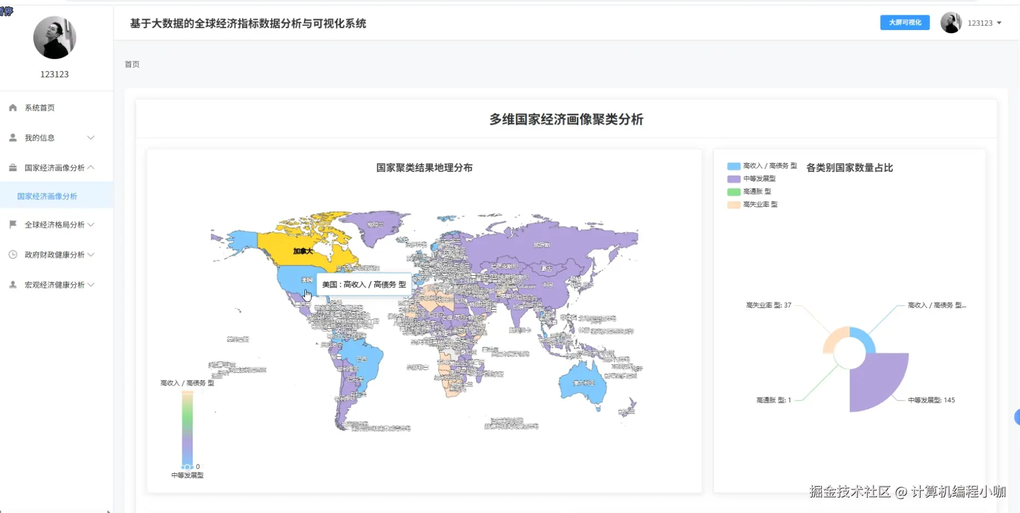Collapse the 国家经济画像分析 menu chevron

pos(91,167)
